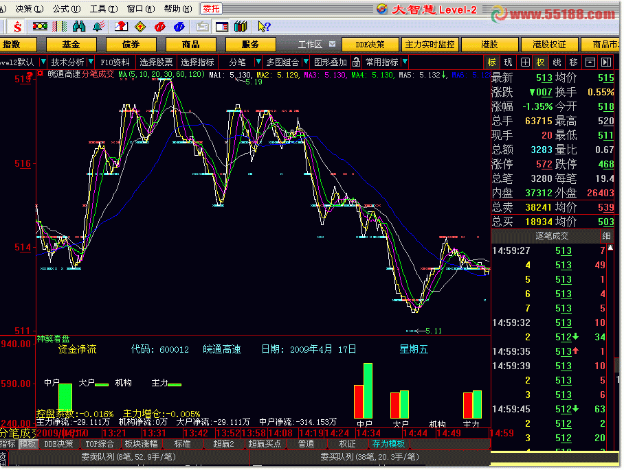Image resolution: width=624 pixels, height=470 pixels.
Task: Open the 窗口(W) menu
Action: tap(140, 9)
